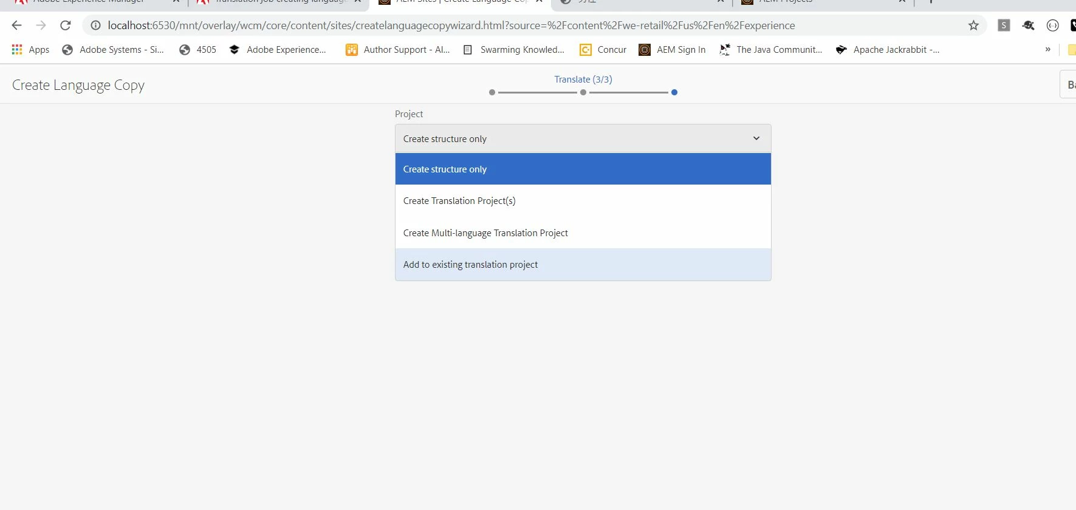The width and height of the screenshot is (1076, 510).
Task: Open Adobe Experience bookmark
Action: click(278, 50)
